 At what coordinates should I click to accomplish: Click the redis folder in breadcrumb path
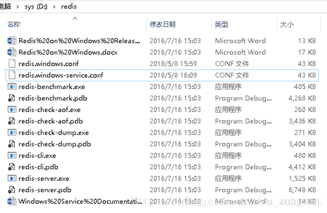pos(69,6)
